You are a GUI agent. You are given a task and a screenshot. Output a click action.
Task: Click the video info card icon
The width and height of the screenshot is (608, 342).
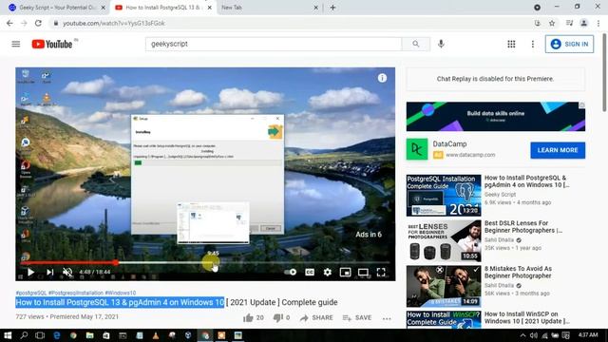coord(382,78)
